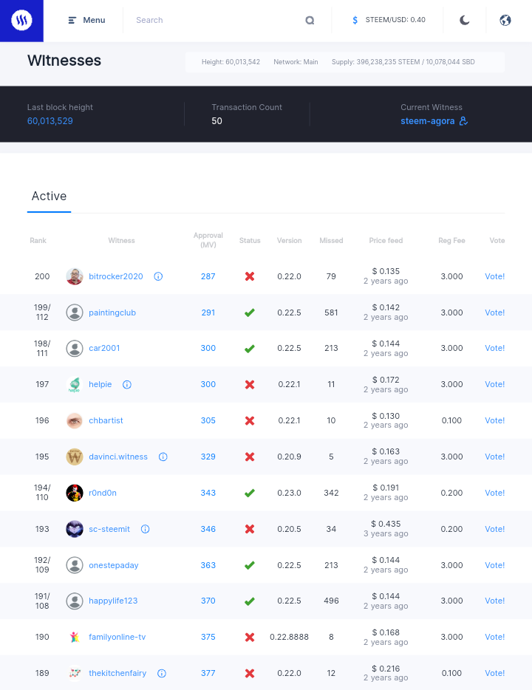
Task: Open helpie witness link
Action: click(100, 384)
